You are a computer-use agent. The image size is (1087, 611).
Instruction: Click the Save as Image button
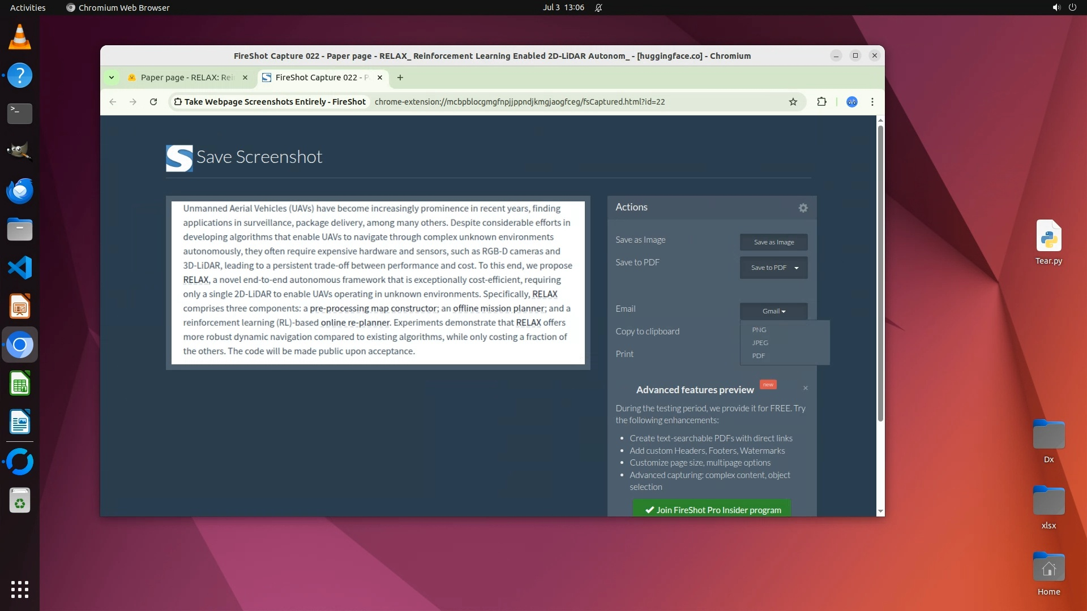[x=773, y=242]
